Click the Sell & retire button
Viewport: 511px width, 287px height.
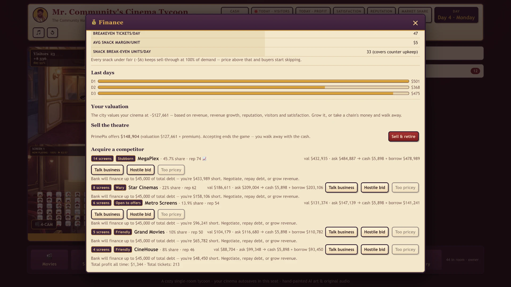tap(403, 136)
